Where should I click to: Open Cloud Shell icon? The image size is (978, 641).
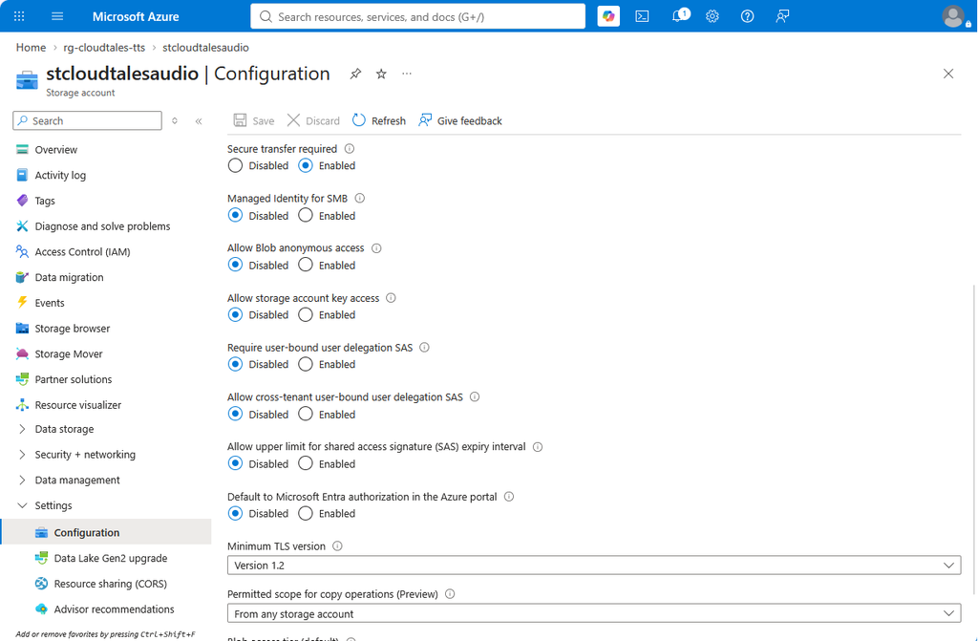[x=642, y=16]
